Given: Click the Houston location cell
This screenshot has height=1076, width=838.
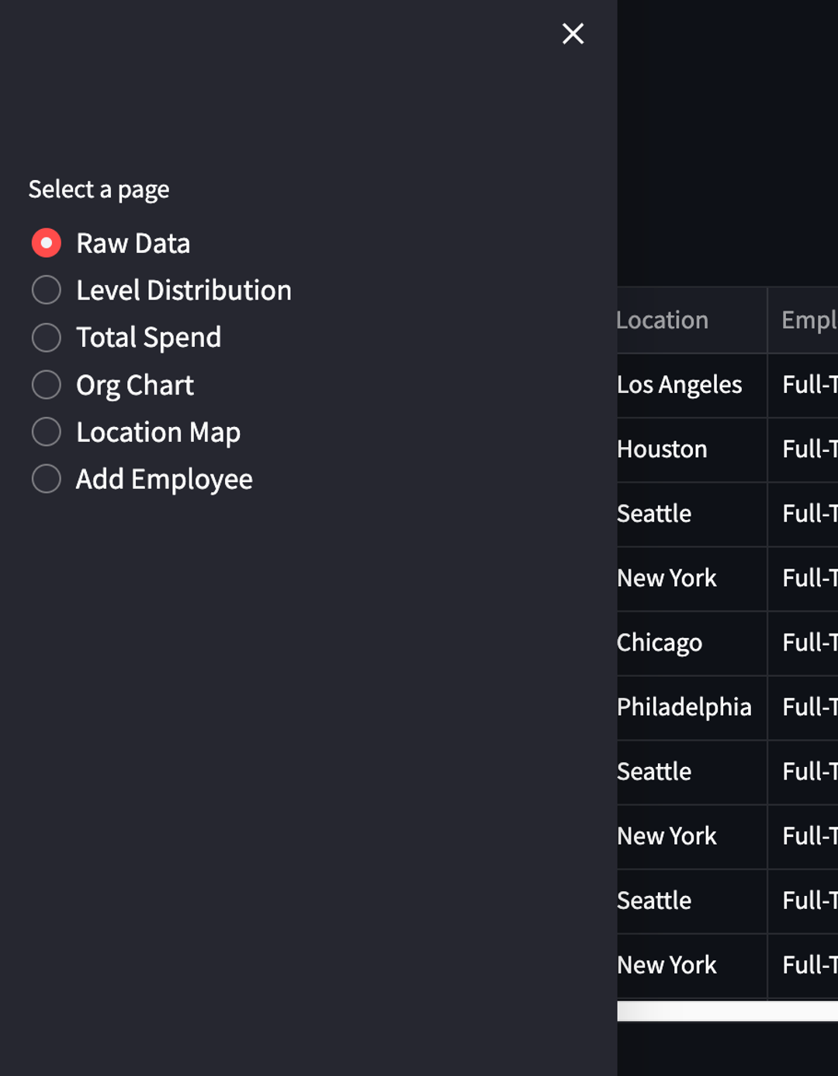Looking at the screenshot, I should 661,449.
